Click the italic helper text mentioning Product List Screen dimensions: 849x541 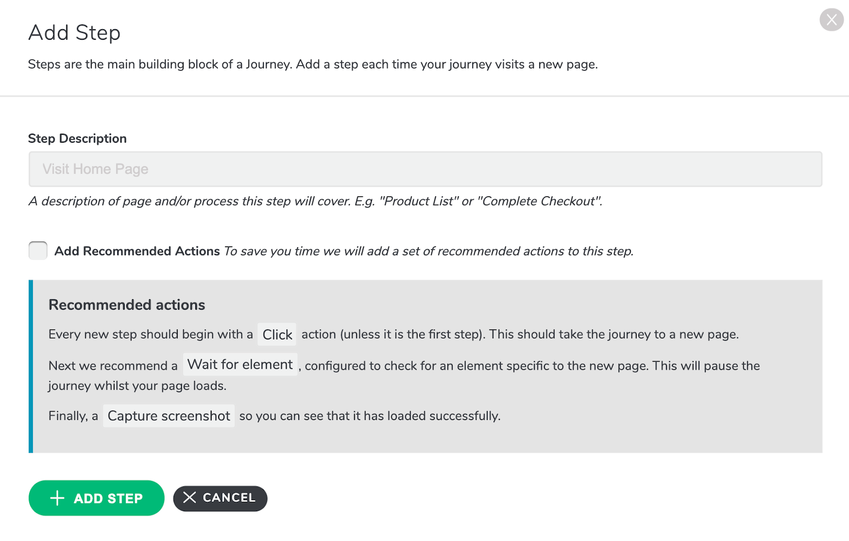[x=315, y=202]
